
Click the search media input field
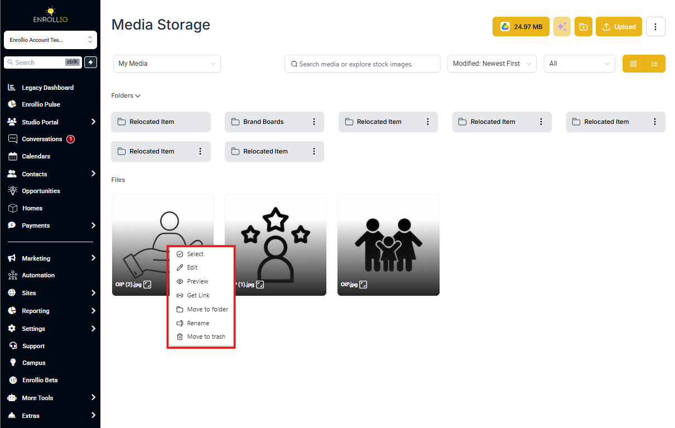[x=363, y=64]
